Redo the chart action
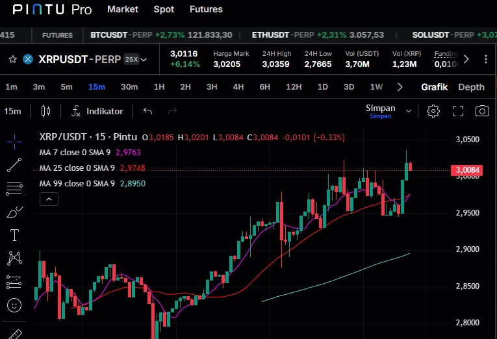The width and height of the screenshot is (497, 339). (x=172, y=111)
